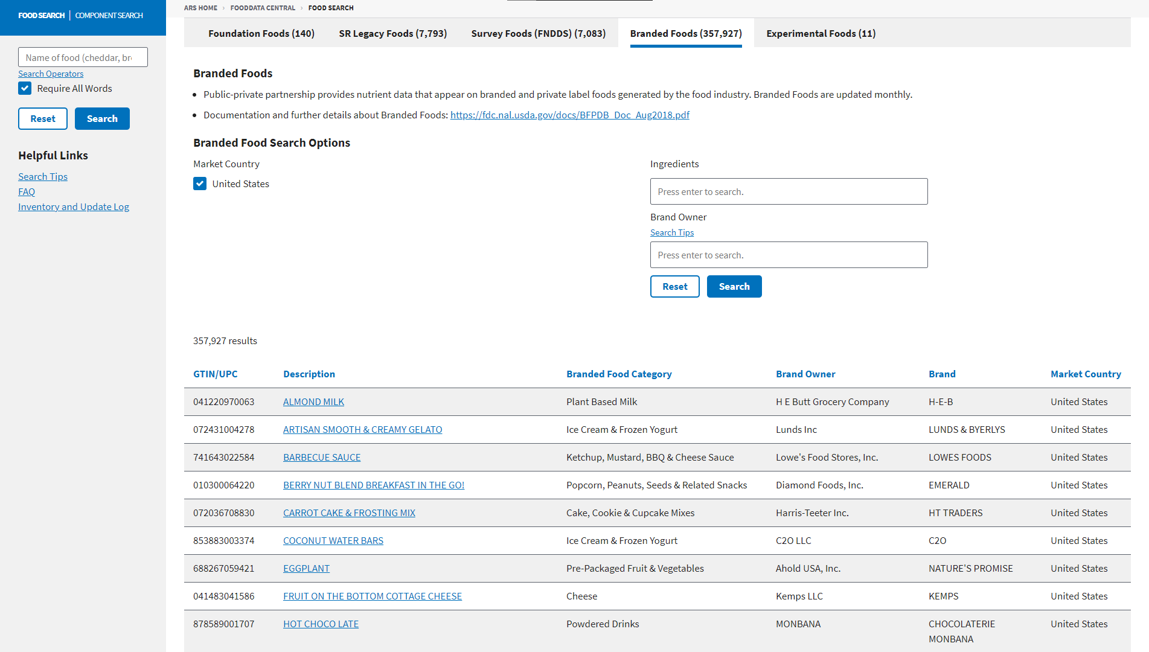This screenshot has width=1149, height=652.
Task: Open the Experimental Foods tab
Action: pos(821,34)
